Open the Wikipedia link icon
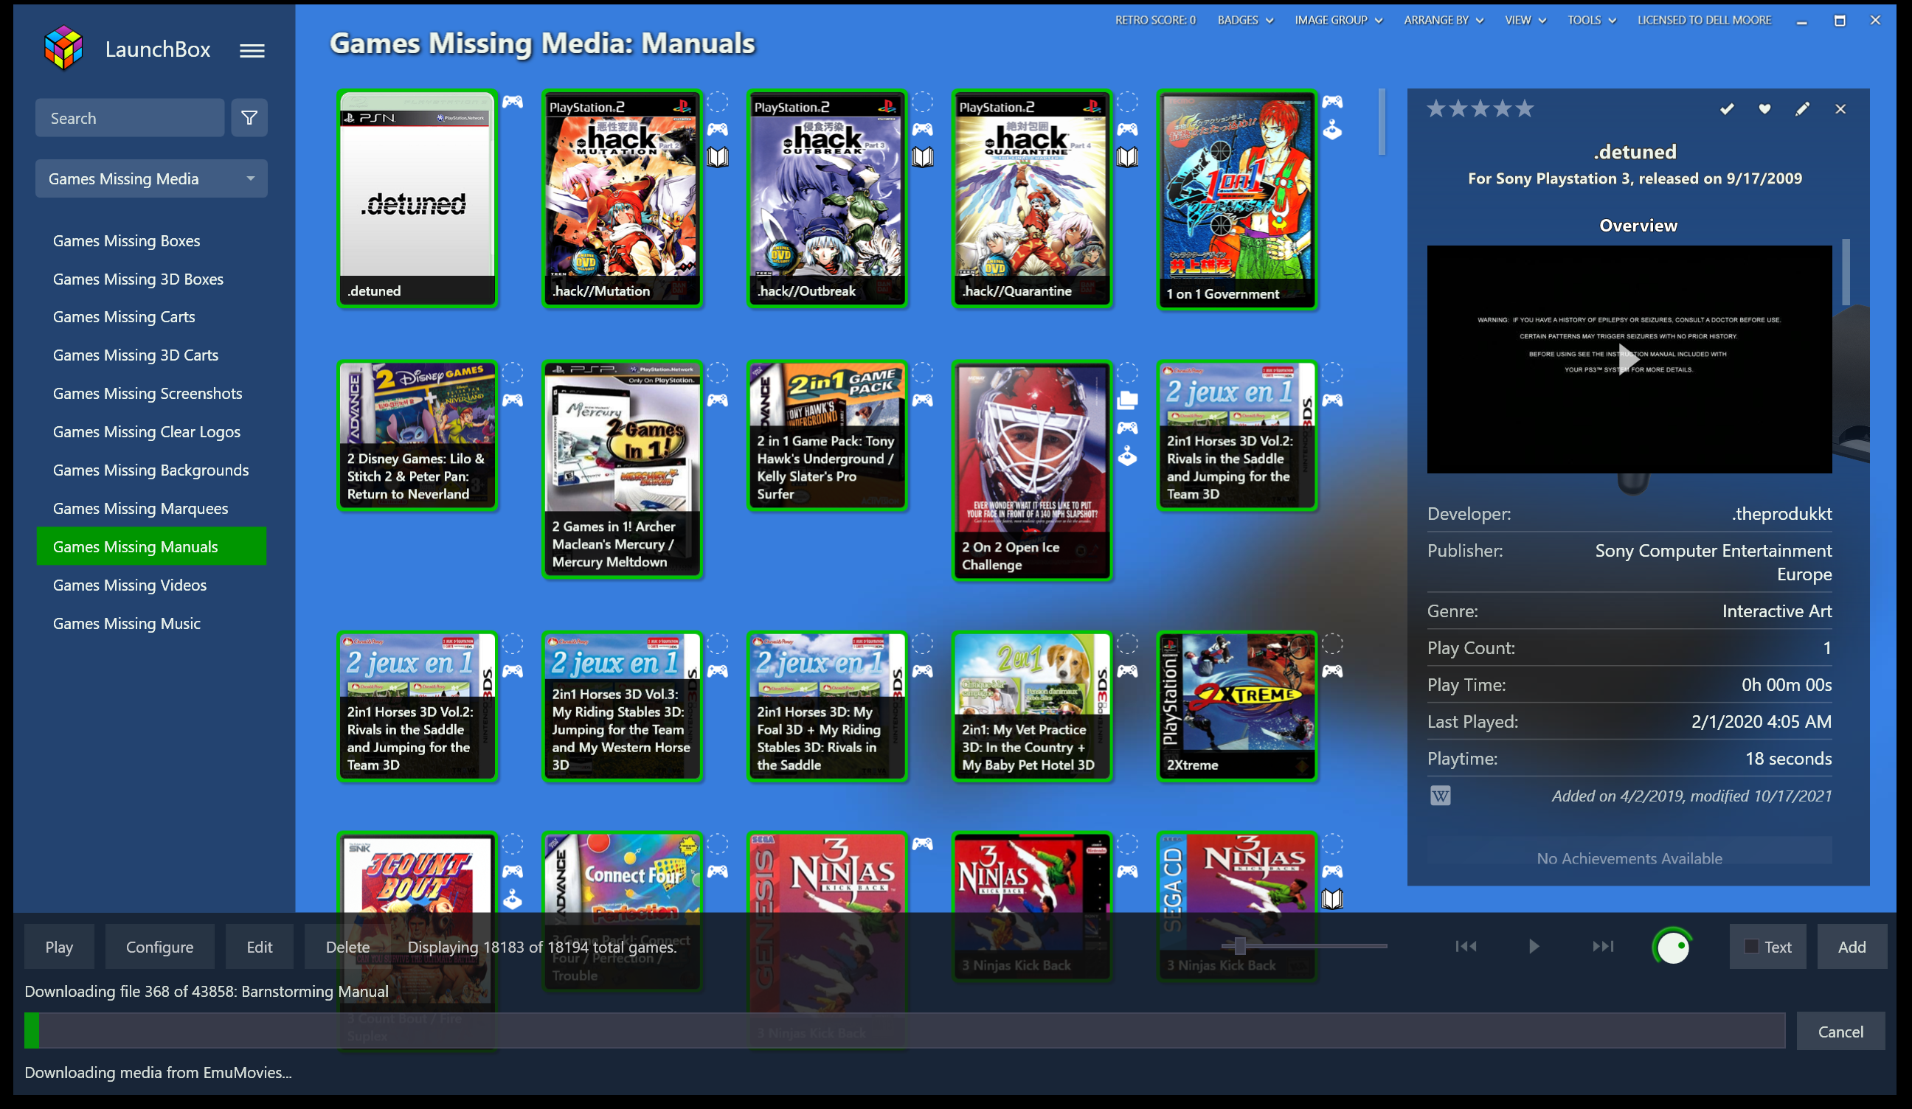 (x=1440, y=796)
